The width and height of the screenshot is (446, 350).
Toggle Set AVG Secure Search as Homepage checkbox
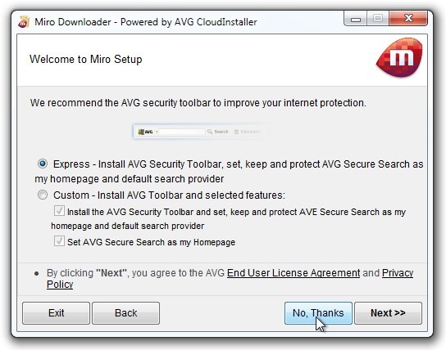click(59, 241)
